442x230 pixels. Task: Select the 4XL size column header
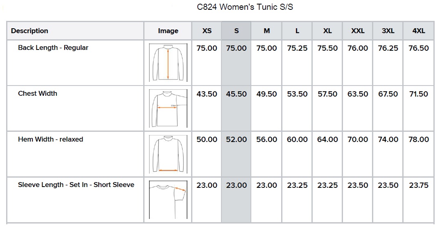pyautogui.click(x=419, y=31)
